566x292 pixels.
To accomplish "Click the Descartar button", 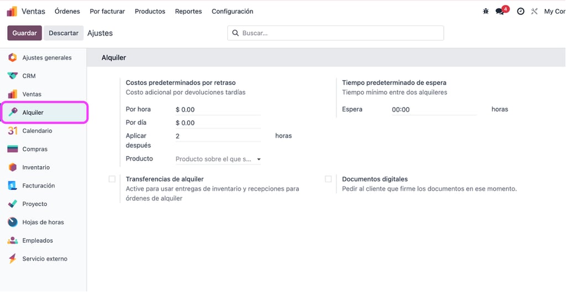I will [64, 33].
